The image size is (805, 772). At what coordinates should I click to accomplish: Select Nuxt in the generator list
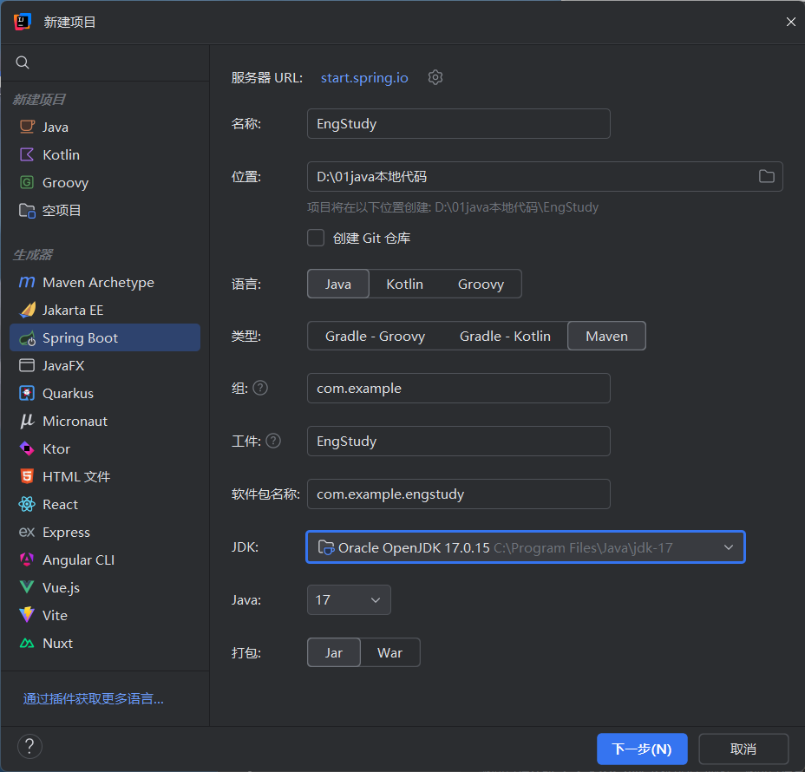[105, 643]
